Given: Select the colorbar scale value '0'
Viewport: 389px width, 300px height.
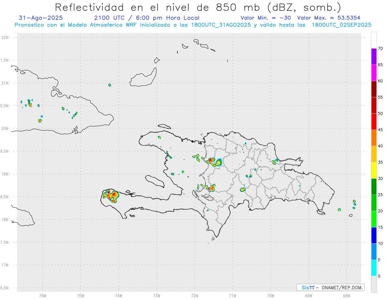Looking at the screenshot, I should point(380,276).
